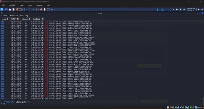Open the terminal View menu

[21, 16]
